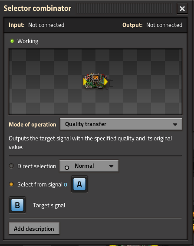This screenshot has height=246, width=194.
Task: Click the Normal quality circle icon
Action: (x=67, y=168)
